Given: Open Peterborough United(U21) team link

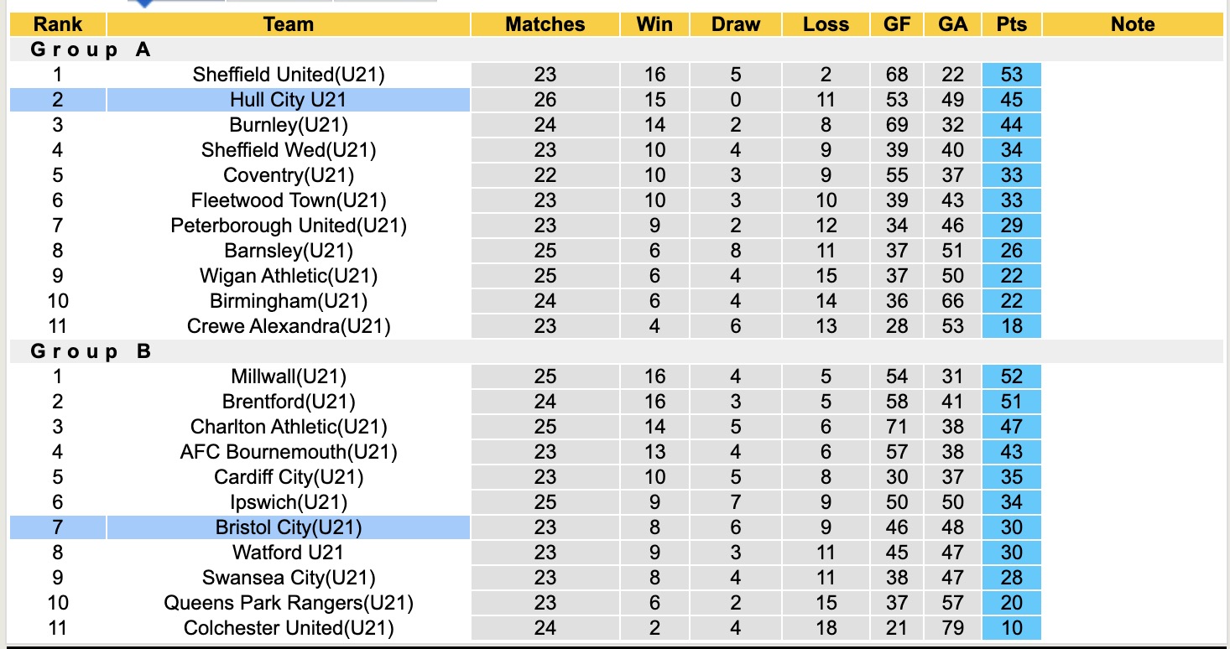Looking at the screenshot, I should click(x=289, y=226).
